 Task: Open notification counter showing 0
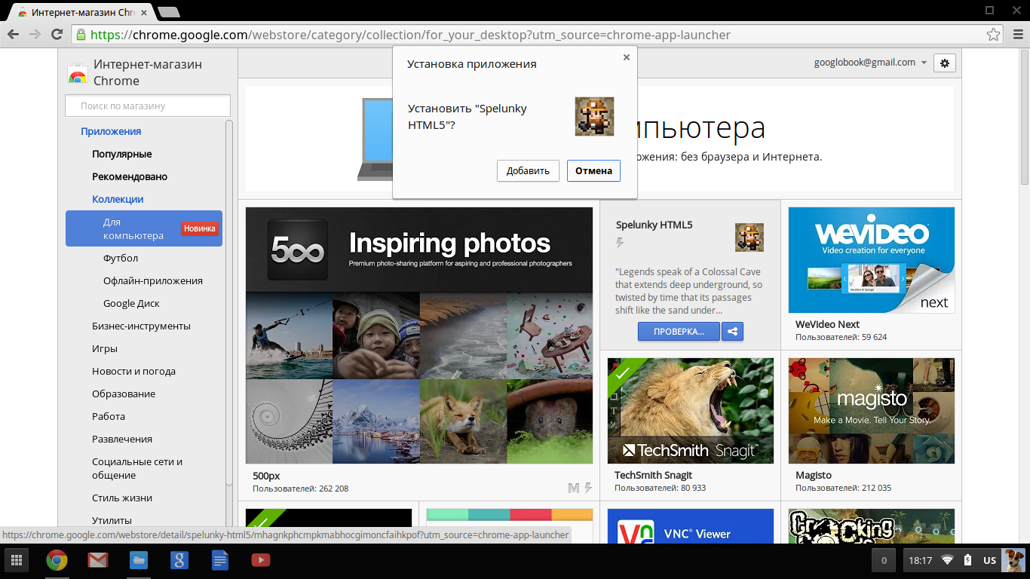(x=884, y=560)
